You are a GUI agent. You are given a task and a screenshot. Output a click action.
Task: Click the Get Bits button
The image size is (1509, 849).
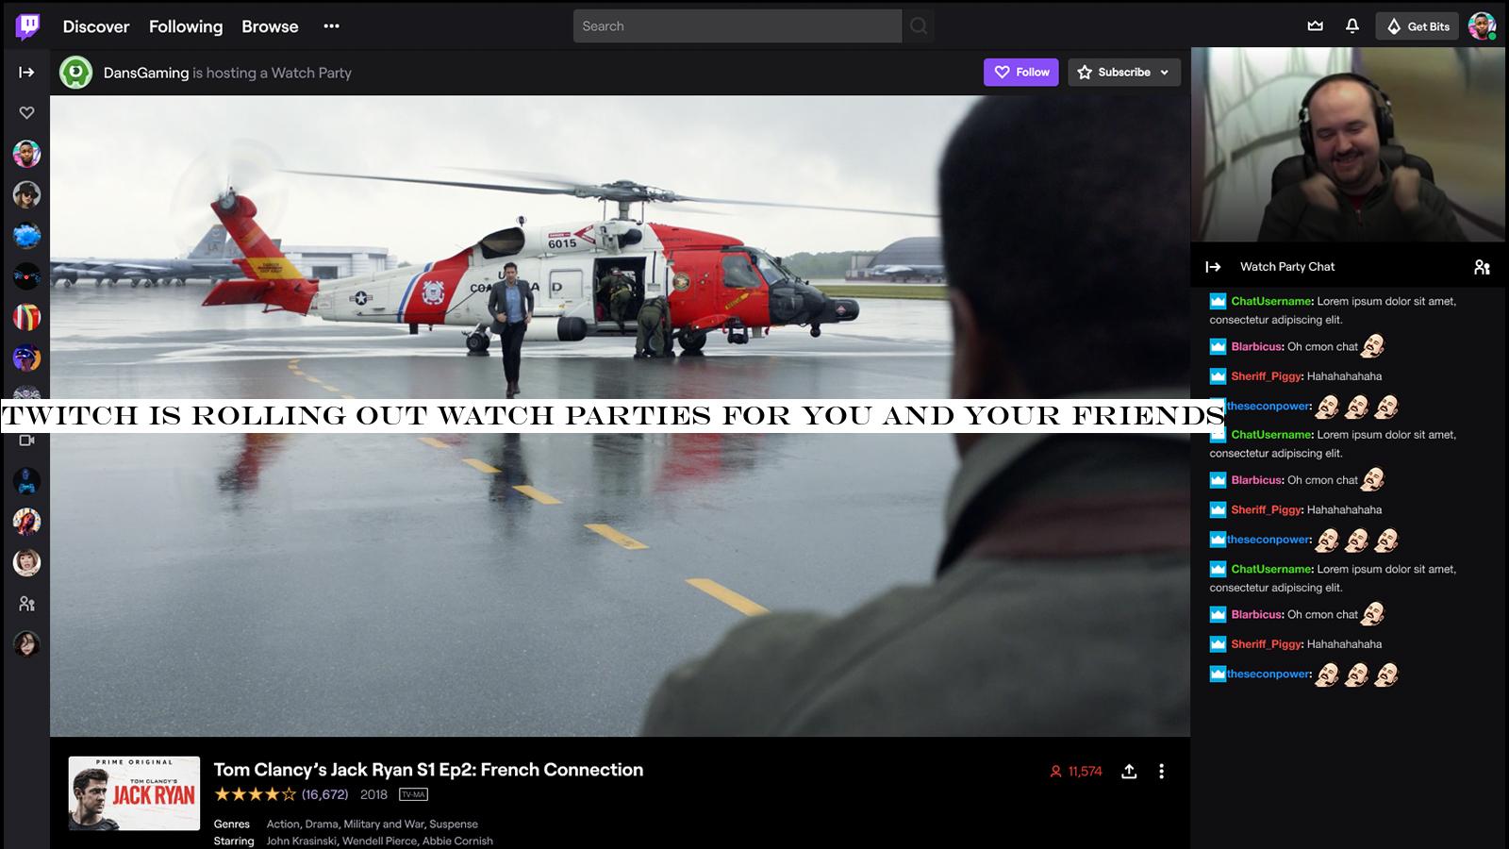tap(1418, 26)
